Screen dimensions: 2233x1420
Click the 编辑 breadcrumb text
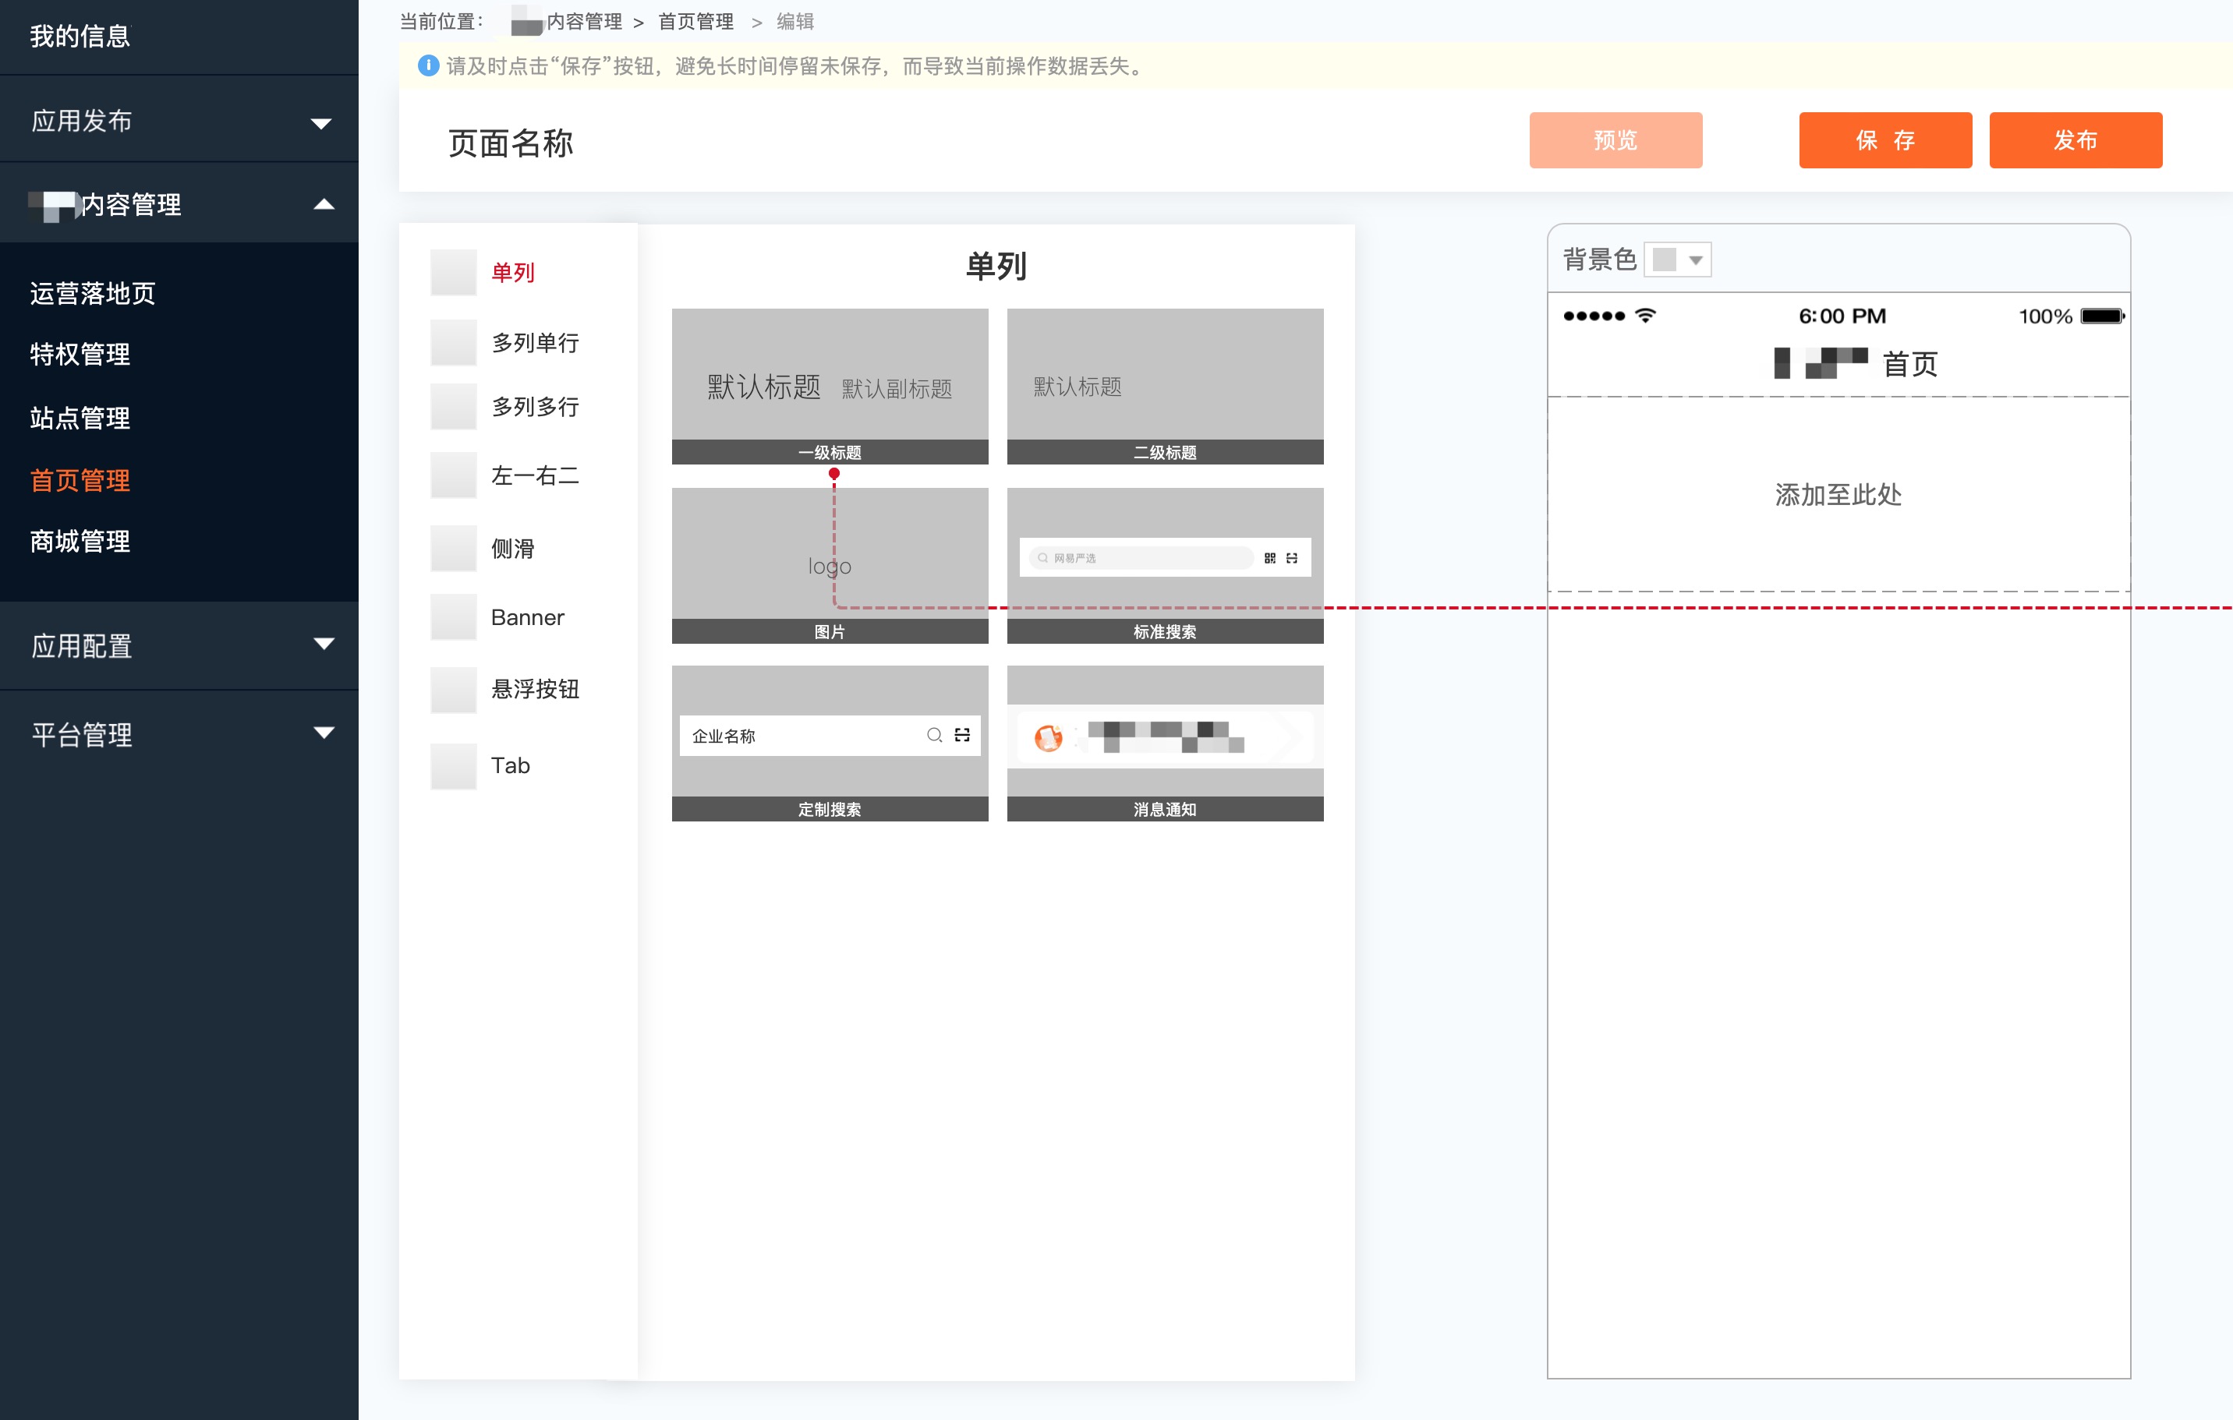[795, 21]
